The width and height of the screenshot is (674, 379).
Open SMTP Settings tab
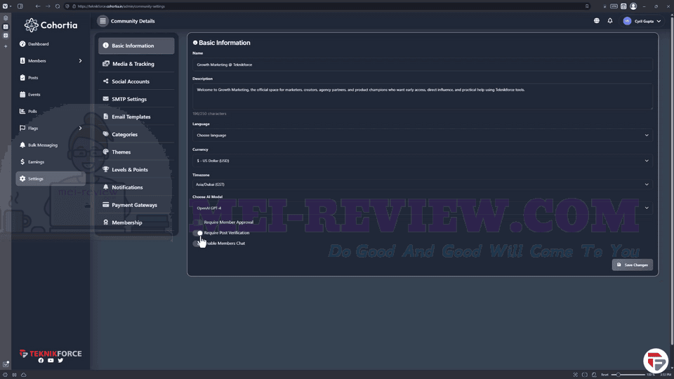136,99
